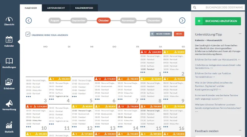
Task: Open 10:00 Kitesurfen entry on day 9
Action: click(x=171, y=96)
